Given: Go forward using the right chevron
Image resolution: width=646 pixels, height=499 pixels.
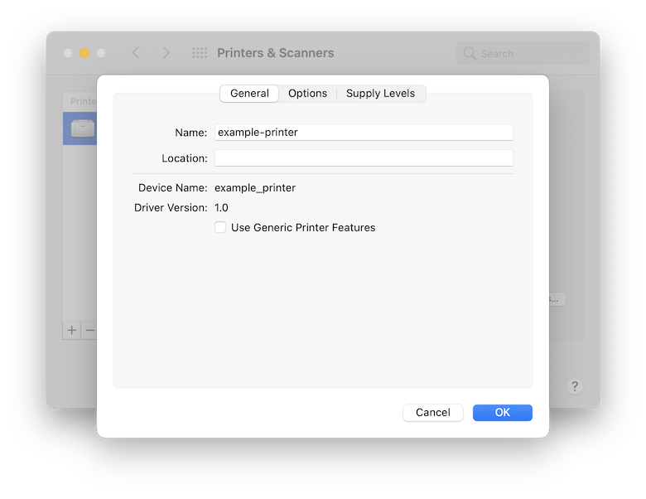Looking at the screenshot, I should pyautogui.click(x=166, y=53).
